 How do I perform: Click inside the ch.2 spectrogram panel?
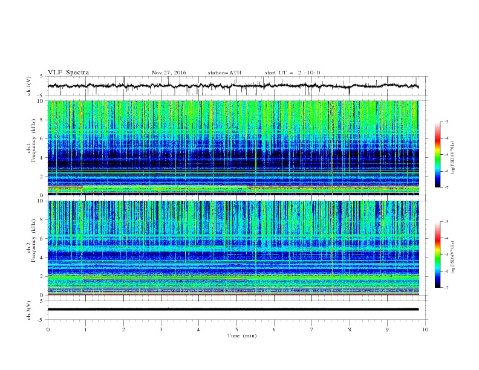coord(233,248)
